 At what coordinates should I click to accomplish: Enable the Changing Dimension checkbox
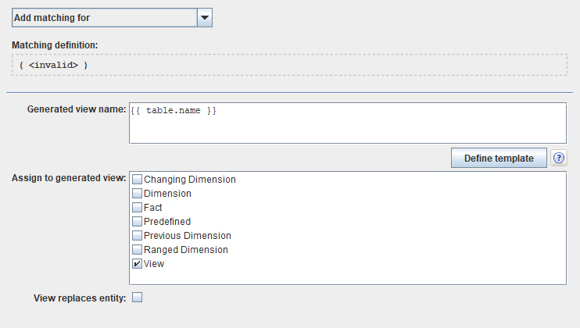pos(138,180)
